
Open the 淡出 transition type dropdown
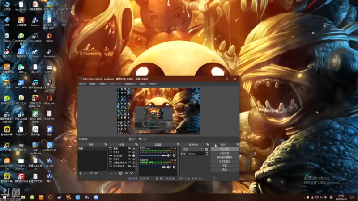tap(192, 149)
